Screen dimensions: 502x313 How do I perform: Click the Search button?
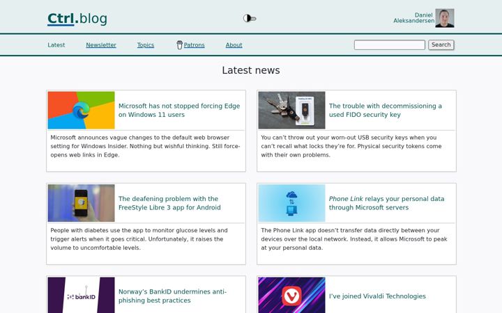click(441, 45)
